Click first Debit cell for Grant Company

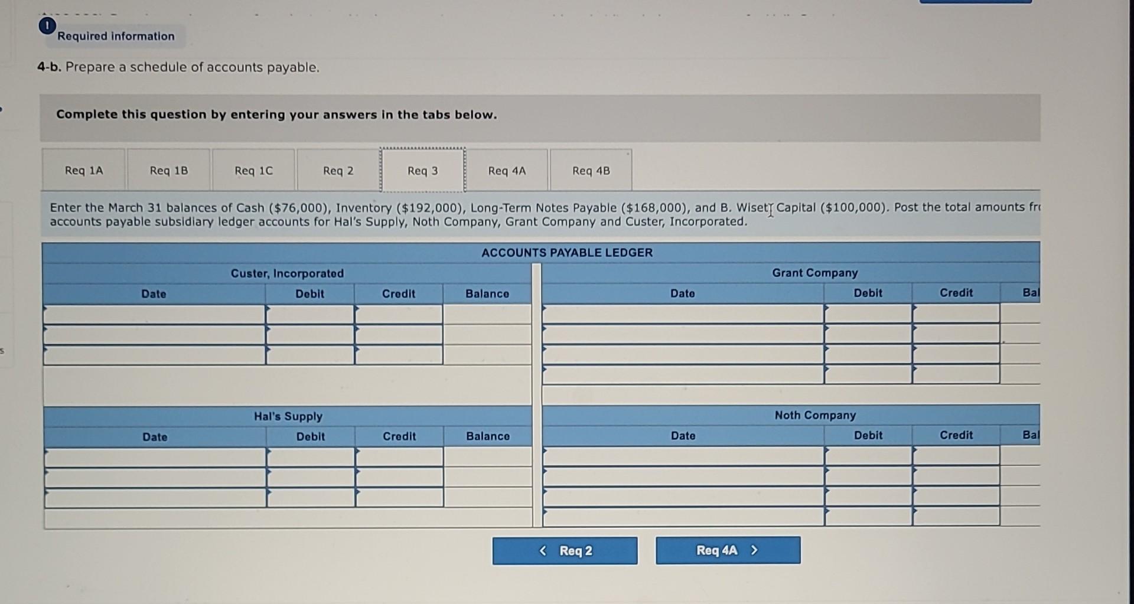(868, 314)
